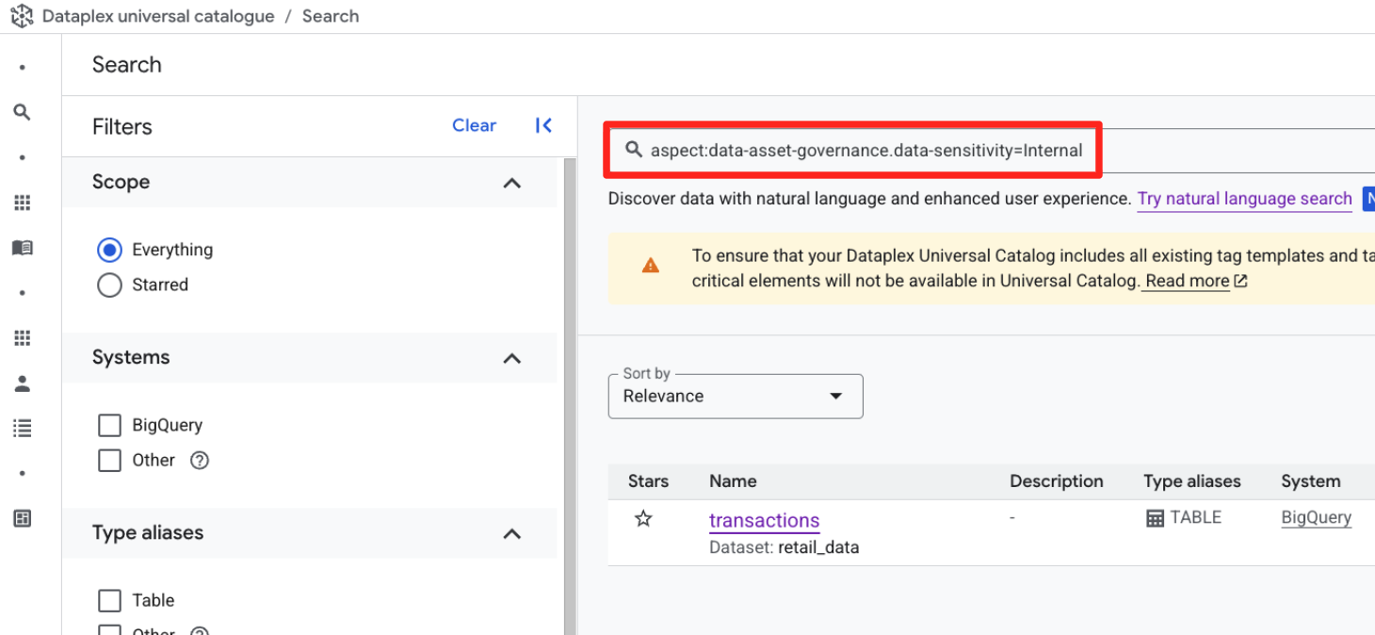Star the transactions table entry

(643, 518)
